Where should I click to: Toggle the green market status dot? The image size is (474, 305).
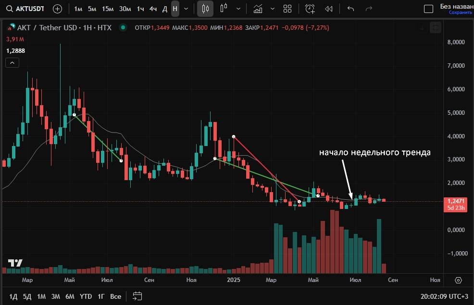(125, 28)
